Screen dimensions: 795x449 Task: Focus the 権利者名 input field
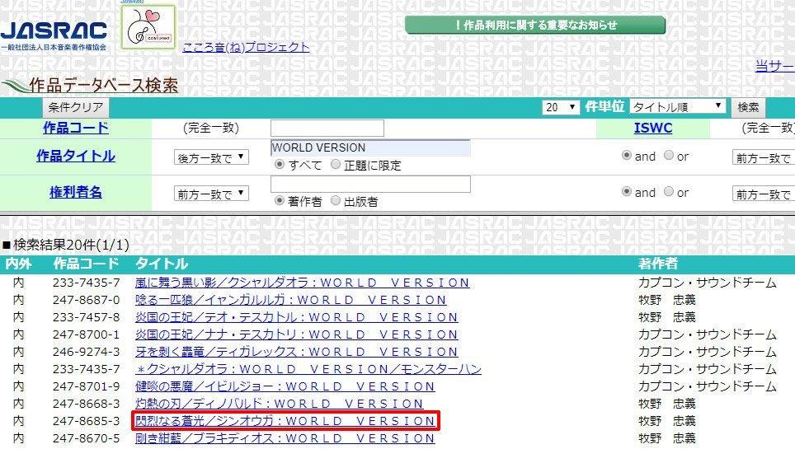370,184
